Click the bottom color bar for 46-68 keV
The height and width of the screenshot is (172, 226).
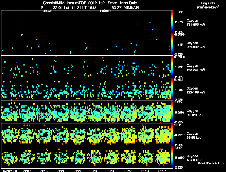172,157
